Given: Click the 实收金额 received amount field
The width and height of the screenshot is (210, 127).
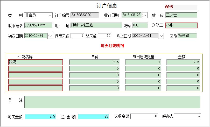Looking at the screenshot, I should click(x=144, y=117).
